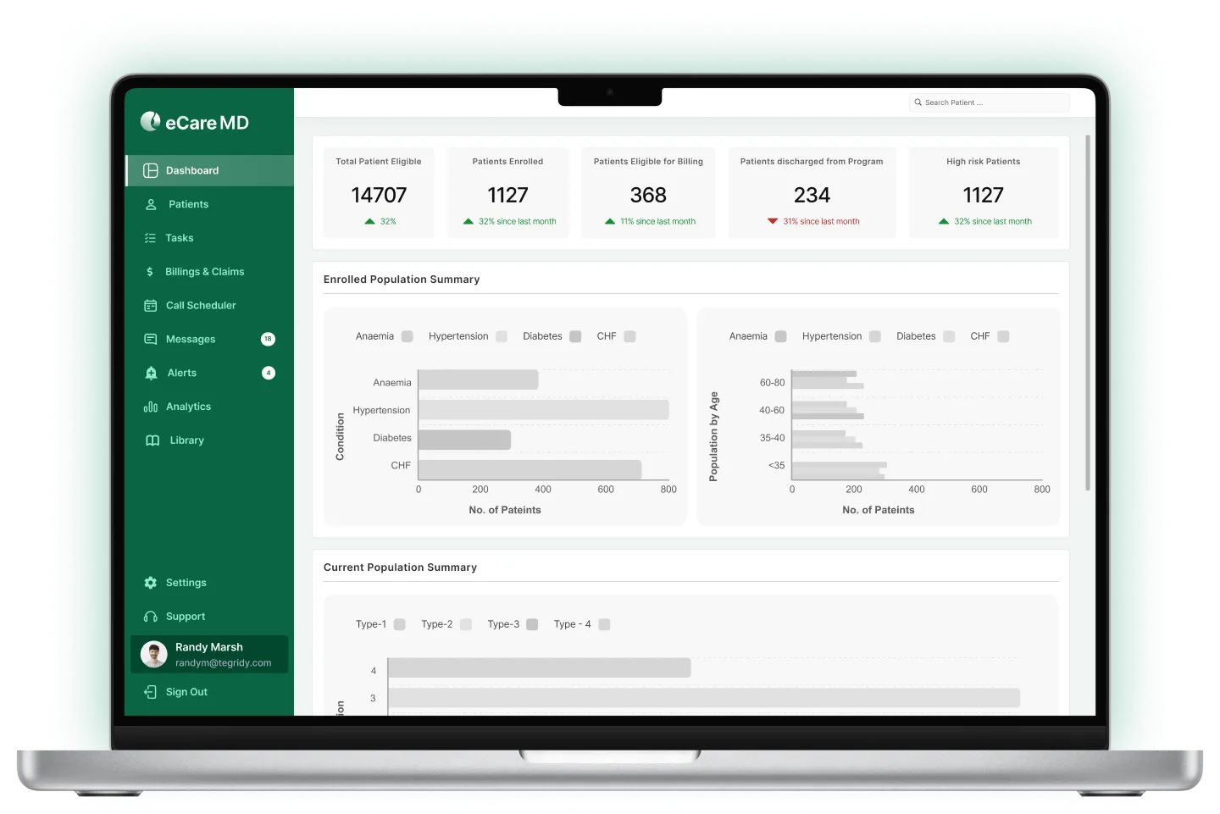
Task: Toggle the Type-3 legend box
Action: click(532, 624)
